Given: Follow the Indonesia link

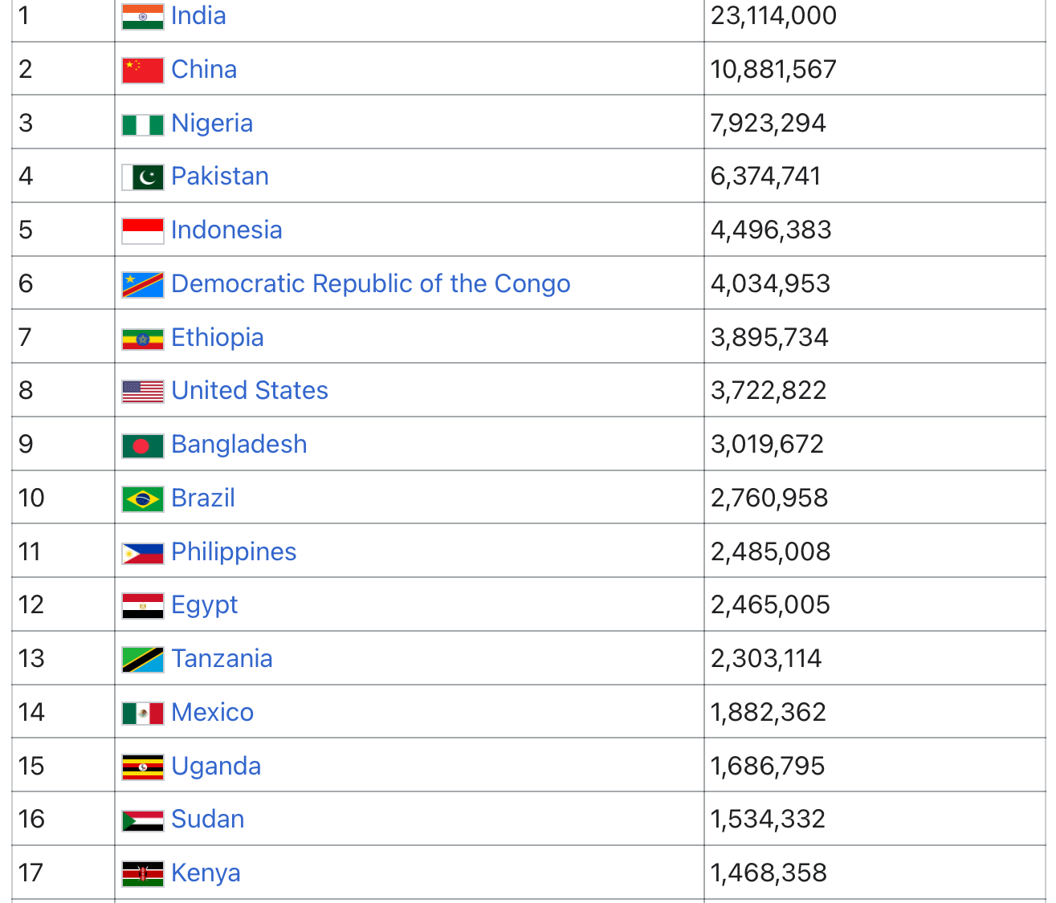Looking at the screenshot, I should (226, 230).
